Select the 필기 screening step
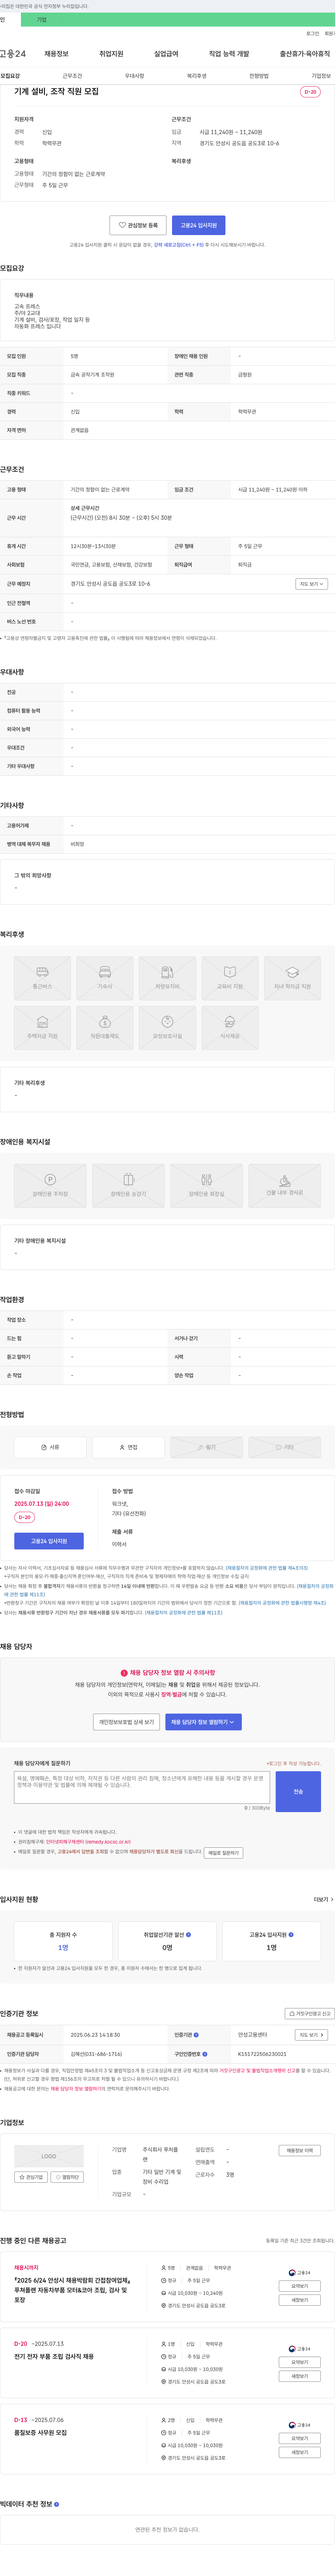 click(x=206, y=1447)
